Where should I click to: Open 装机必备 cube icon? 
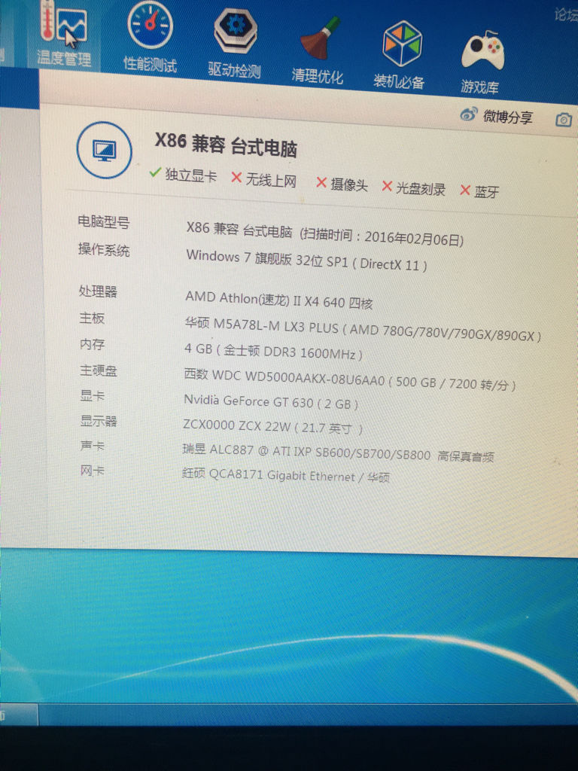[x=402, y=44]
